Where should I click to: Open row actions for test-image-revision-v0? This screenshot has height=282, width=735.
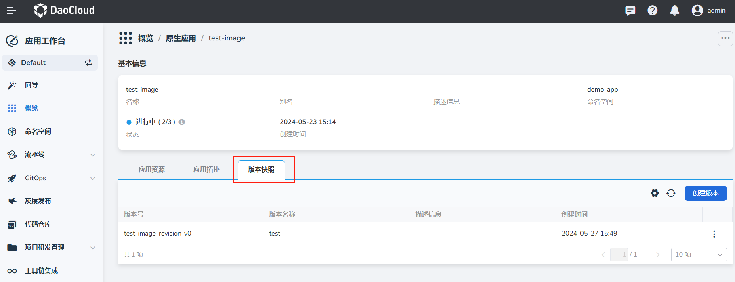point(714,234)
